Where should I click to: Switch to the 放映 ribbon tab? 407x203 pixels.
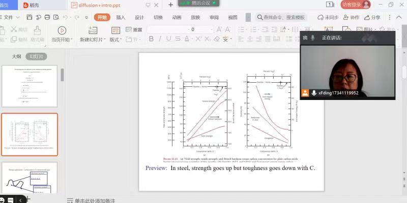(x=195, y=17)
